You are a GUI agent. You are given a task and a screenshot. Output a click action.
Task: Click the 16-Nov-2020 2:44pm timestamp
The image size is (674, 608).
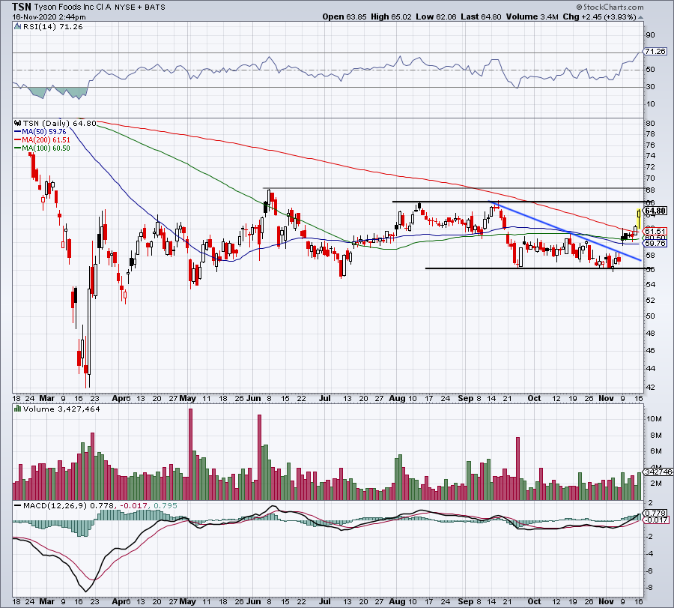tap(49, 16)
